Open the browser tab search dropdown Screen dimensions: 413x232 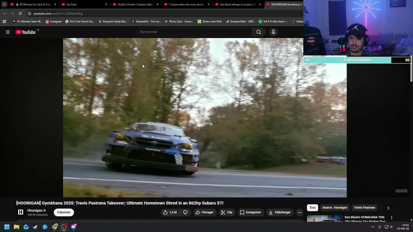[x=4, y=5]
